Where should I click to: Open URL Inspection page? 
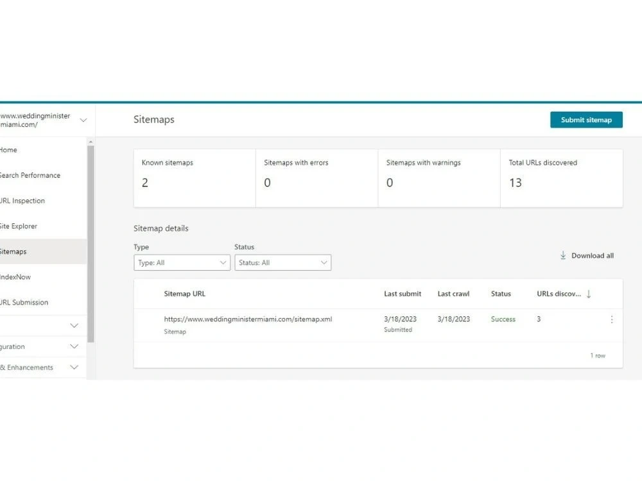[x=44, y=200]
